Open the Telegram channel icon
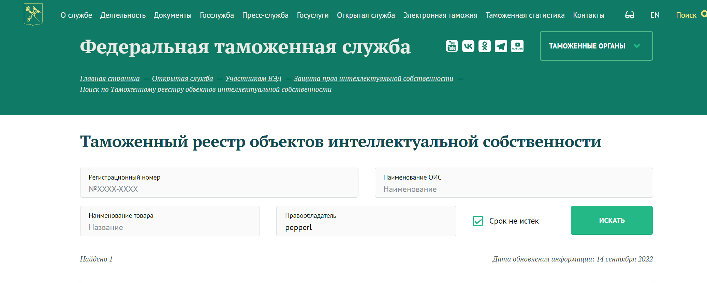Viewport: 707px width, 283px height. pos(501,46)
